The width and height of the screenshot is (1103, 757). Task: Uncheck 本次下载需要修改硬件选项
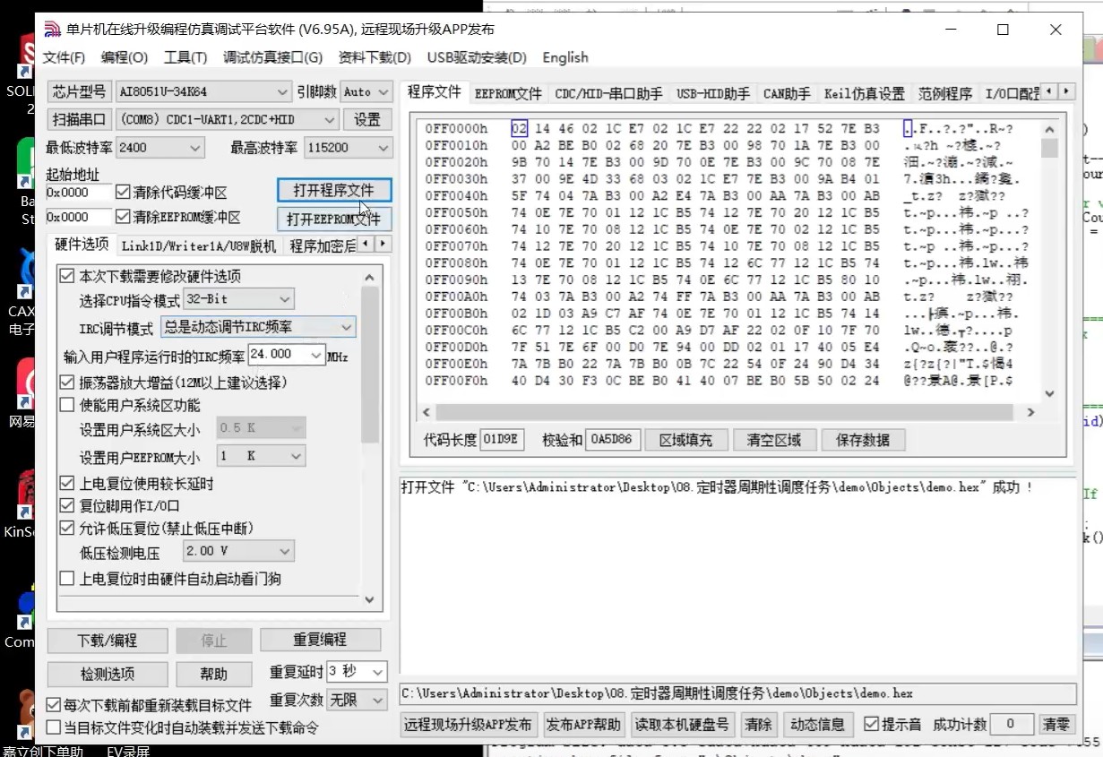click(x=67, y=276)
